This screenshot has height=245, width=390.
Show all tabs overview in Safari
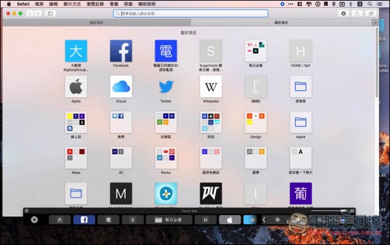(x=371, y=14)
